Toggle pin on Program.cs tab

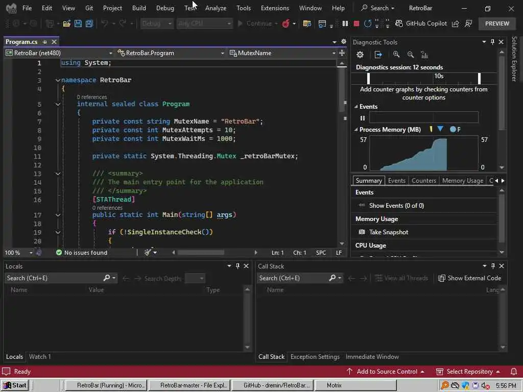coord(44,42)
